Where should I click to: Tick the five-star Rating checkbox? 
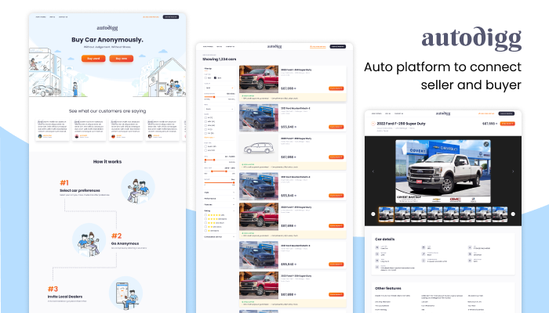coord(205,215)
